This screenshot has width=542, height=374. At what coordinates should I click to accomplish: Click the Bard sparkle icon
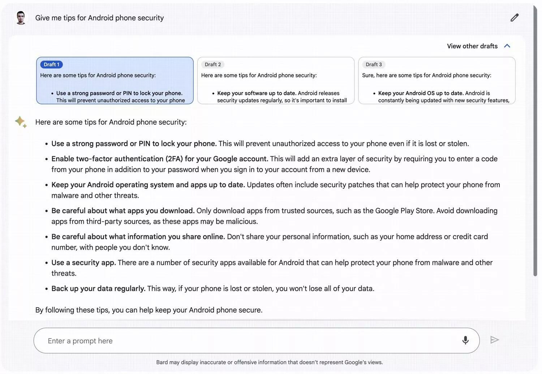click(x=21, y=122)
